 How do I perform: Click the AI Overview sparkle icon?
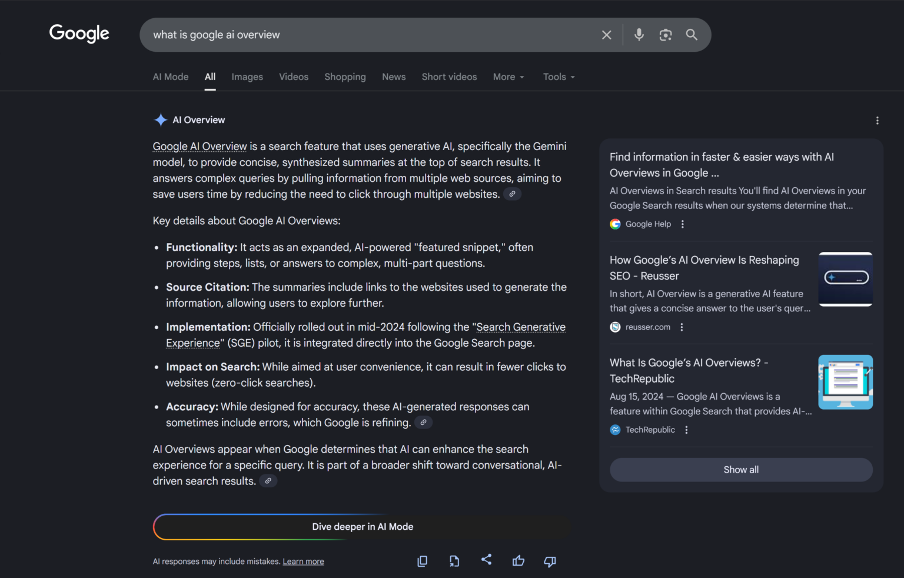(x=160, y=119)
